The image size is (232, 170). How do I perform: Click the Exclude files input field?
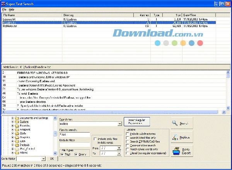[x=74, y=145]
